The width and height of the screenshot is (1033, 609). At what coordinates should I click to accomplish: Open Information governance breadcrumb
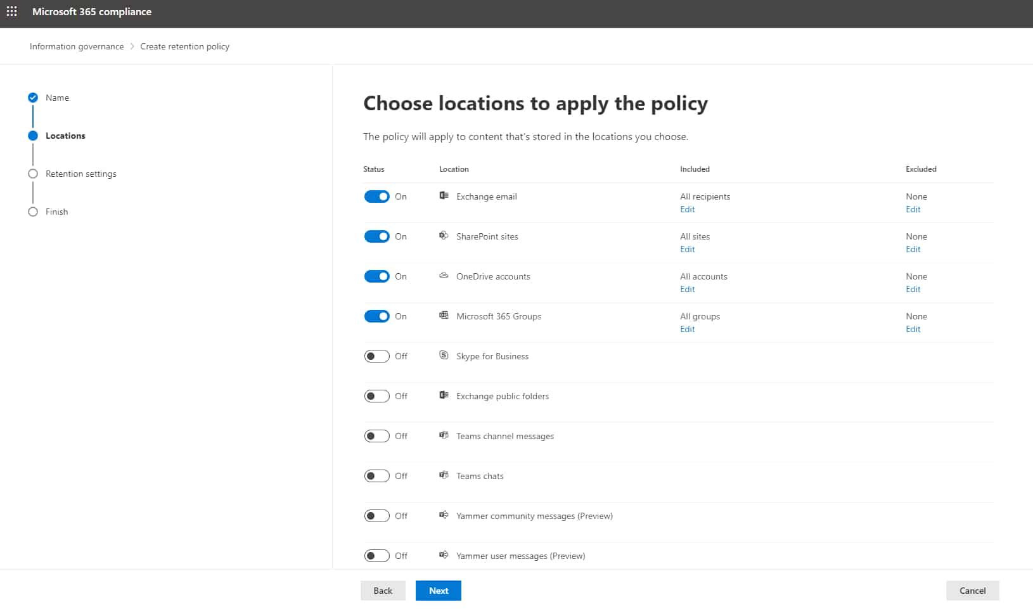pyautogui.click(x=77, y=46)
